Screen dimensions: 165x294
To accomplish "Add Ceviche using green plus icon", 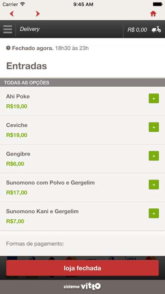I will click(x=154, y=127).
